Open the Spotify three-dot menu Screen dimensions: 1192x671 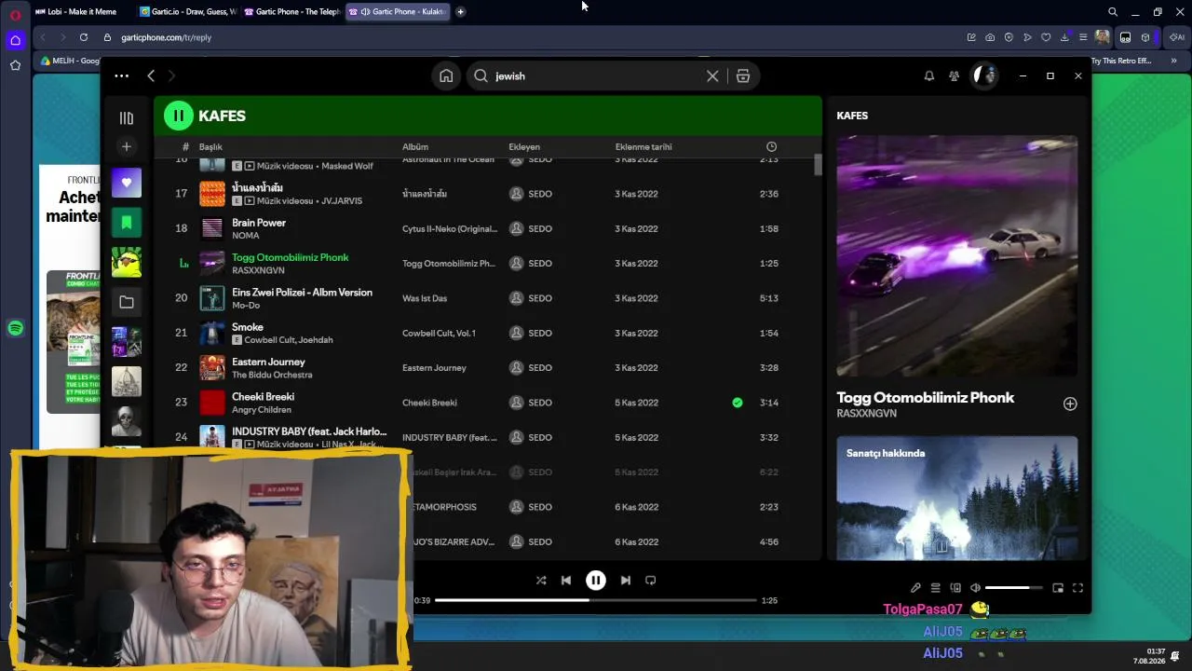point(121,75)
